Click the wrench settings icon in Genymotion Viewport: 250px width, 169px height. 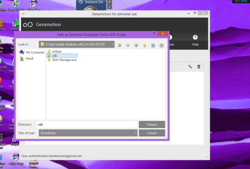[190, 66]
